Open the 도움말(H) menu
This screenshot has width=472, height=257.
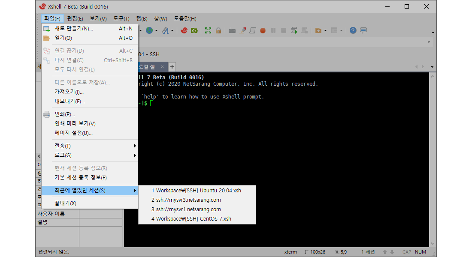185,19
